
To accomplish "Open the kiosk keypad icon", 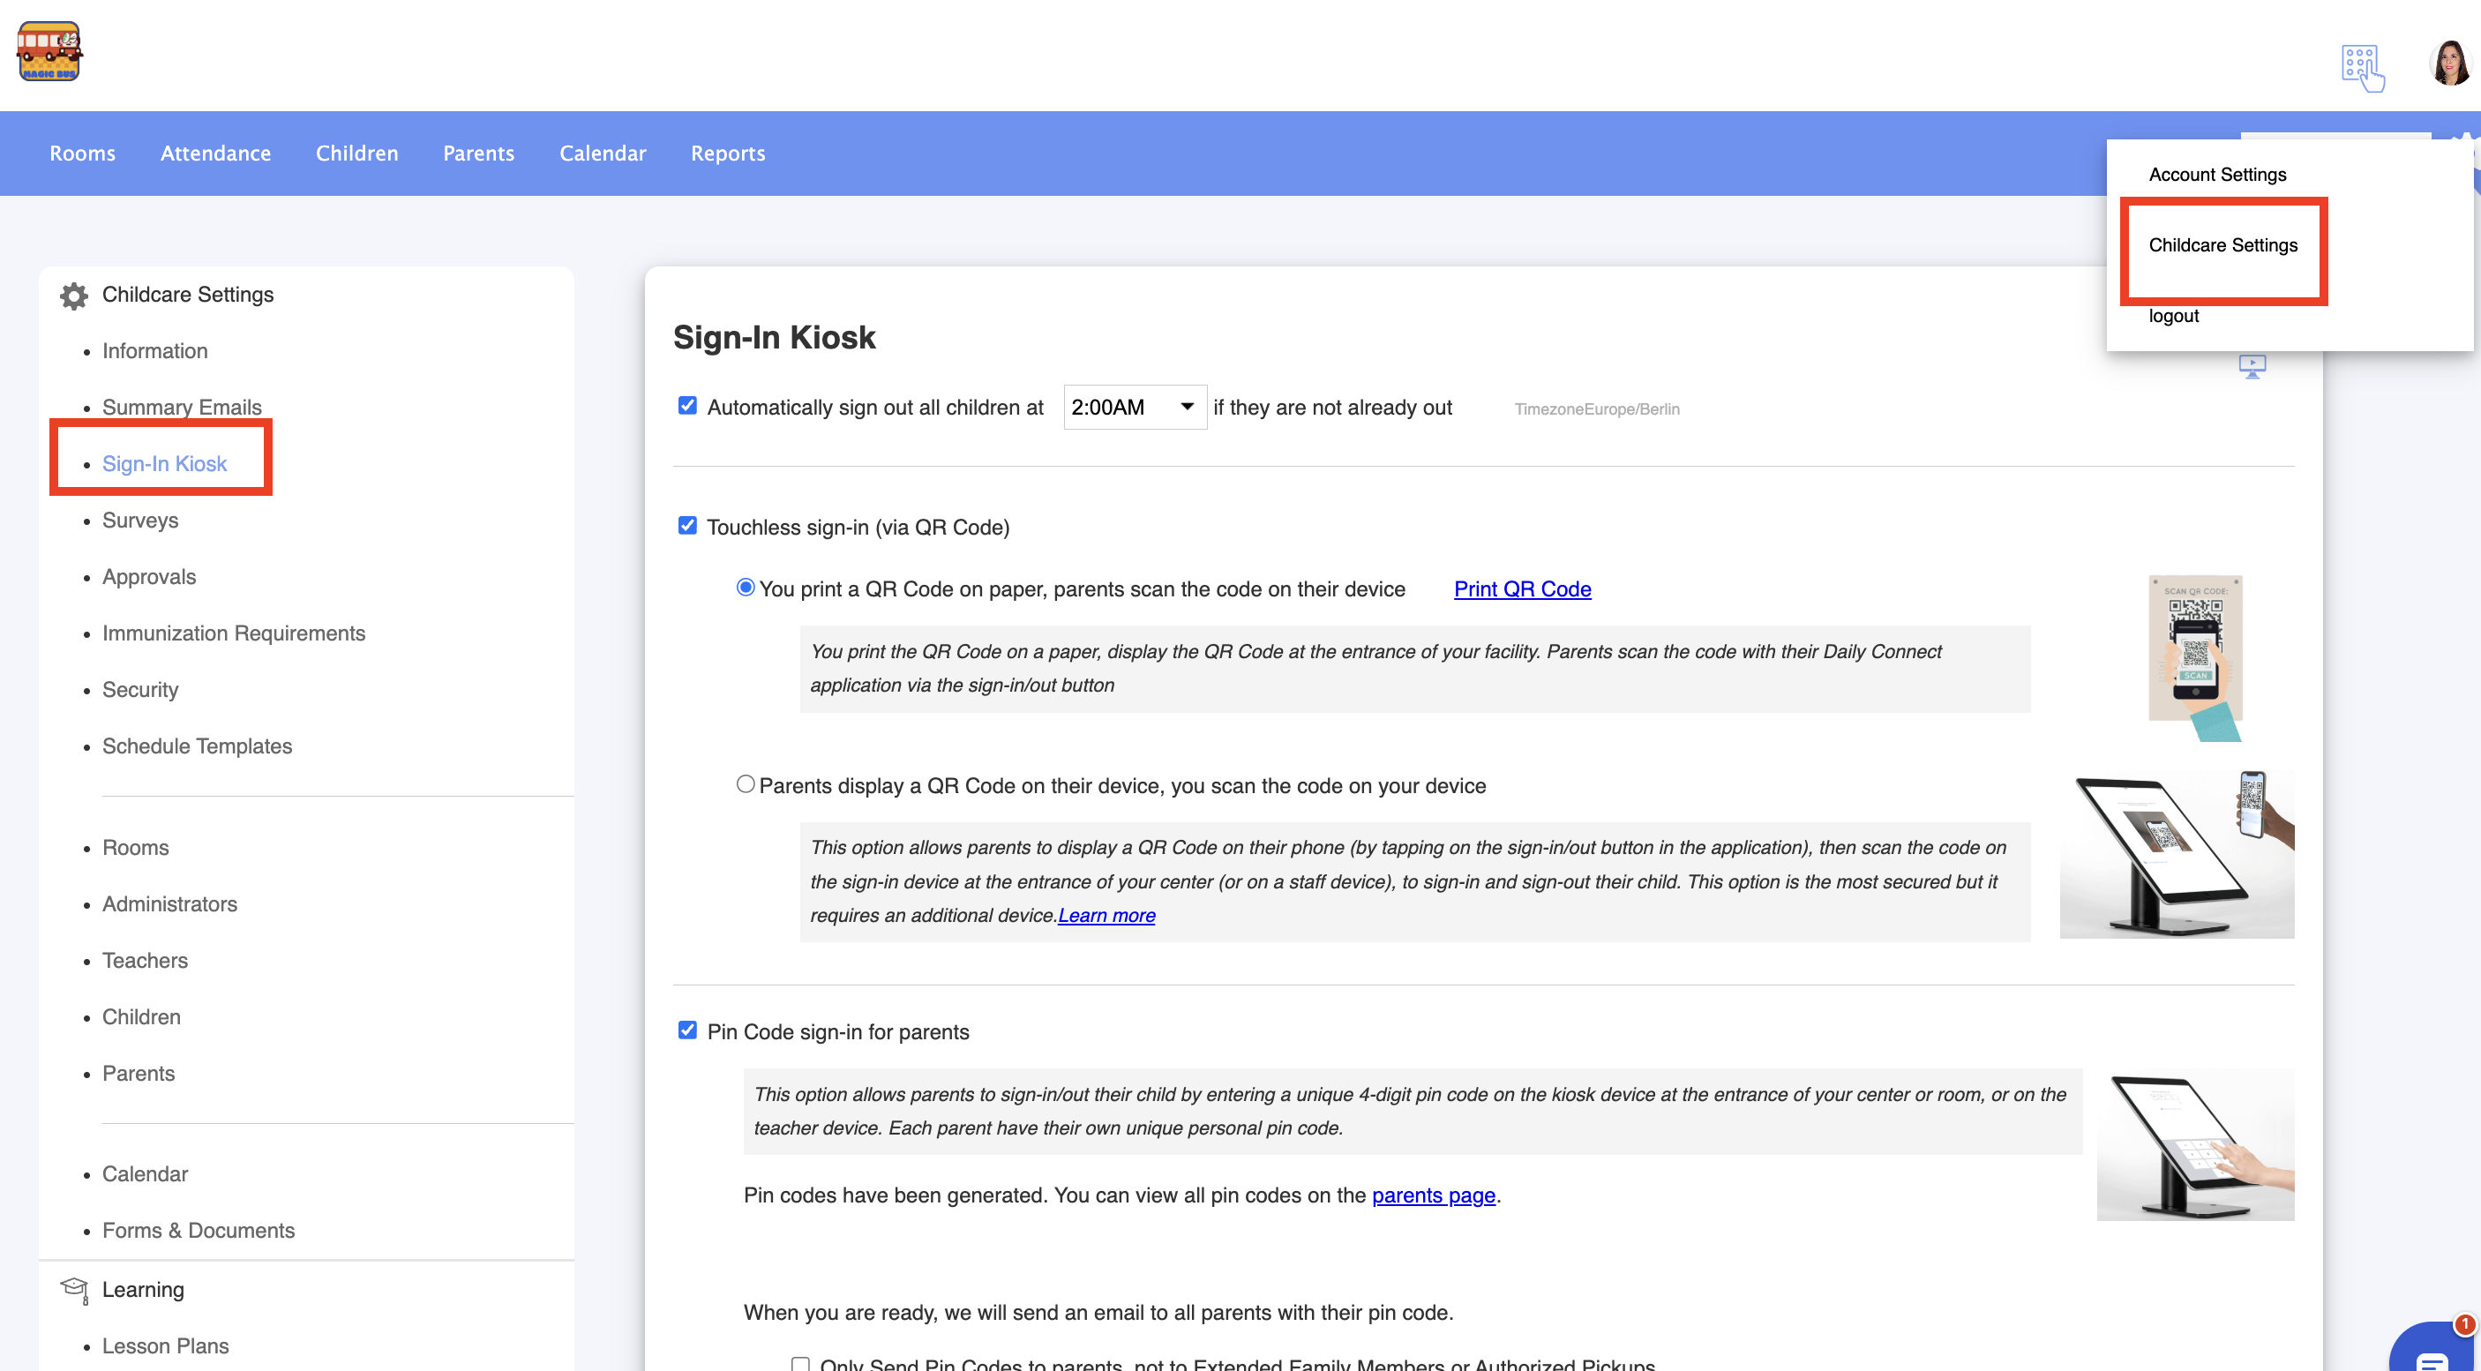I will click(2362, 68).
